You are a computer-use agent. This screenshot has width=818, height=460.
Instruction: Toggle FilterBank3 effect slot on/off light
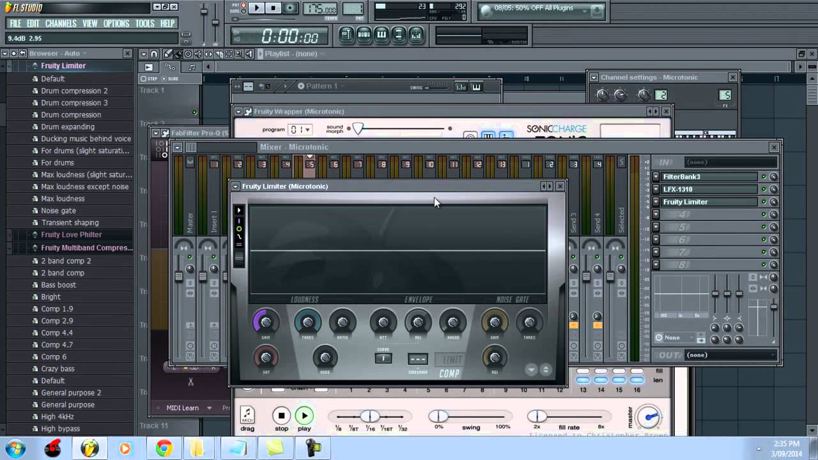(763, 177)
